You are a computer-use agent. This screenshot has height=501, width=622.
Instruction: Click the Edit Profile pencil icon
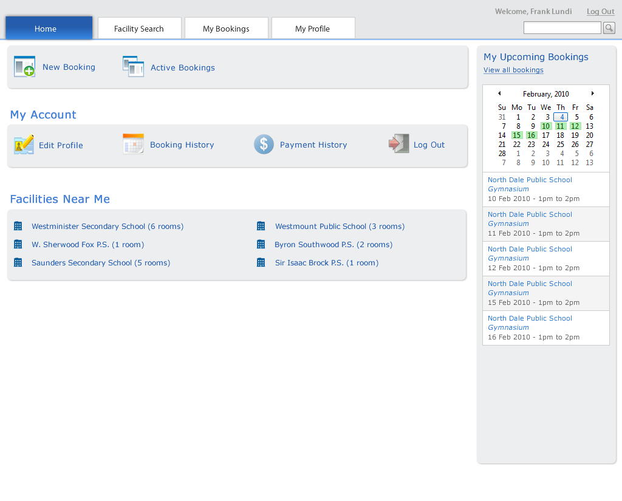[x=24, y=145]
